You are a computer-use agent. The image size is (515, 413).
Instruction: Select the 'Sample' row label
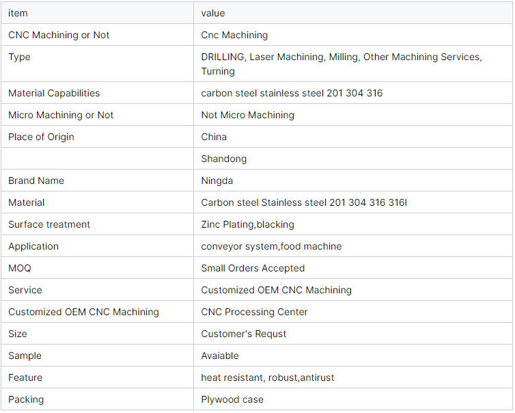tap(25, 356)
